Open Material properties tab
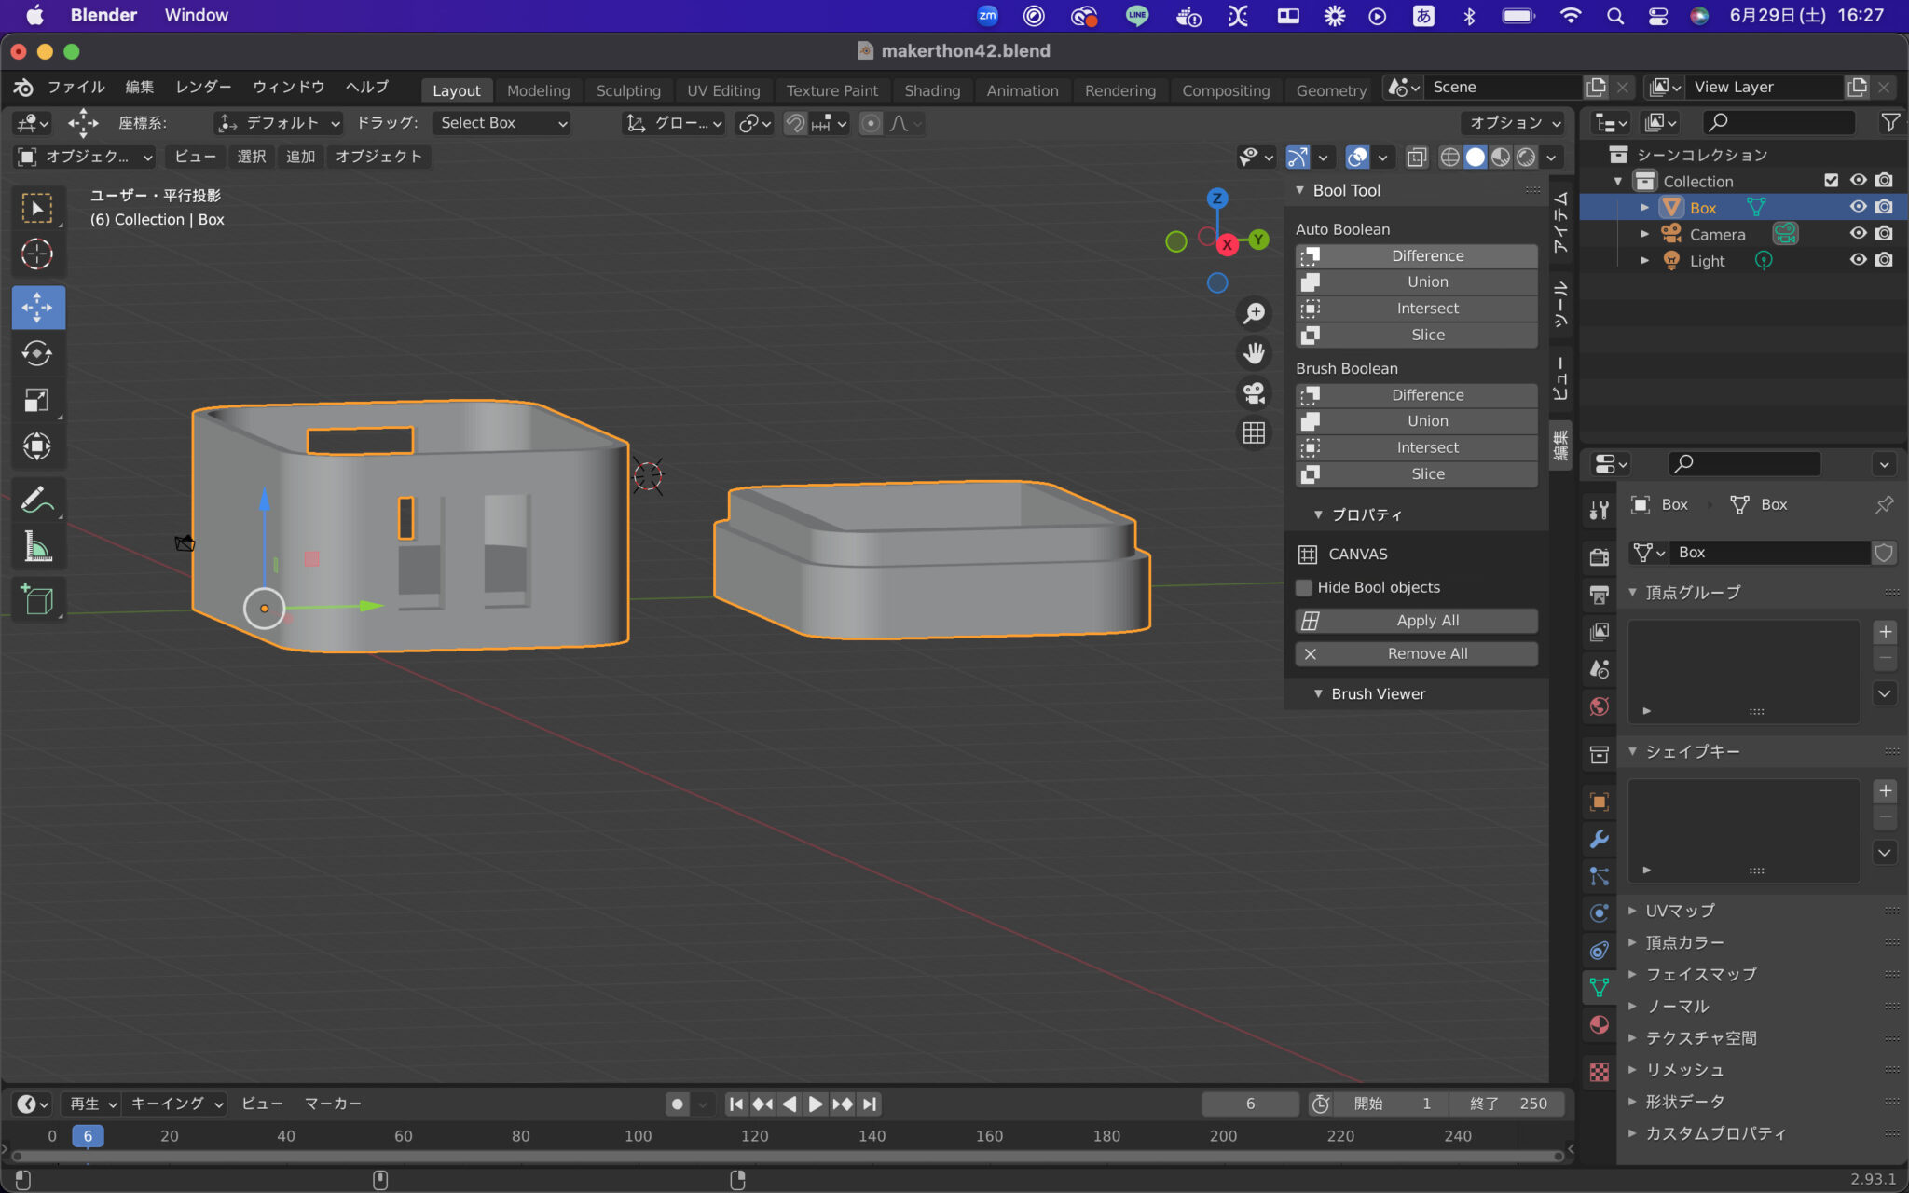Image resolution: width=1909 pixels, height=1193 pixels. click(1600, 1025)
